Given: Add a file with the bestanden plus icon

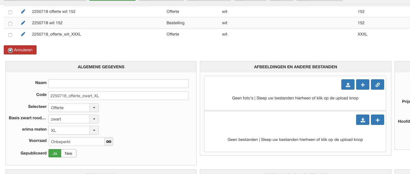Looking at the screenshot, I should tap(378, 120).
